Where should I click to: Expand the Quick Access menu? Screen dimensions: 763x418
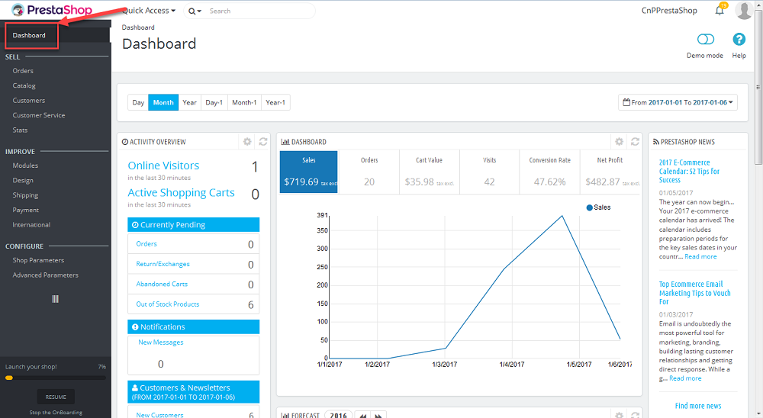tap(149, 10)
